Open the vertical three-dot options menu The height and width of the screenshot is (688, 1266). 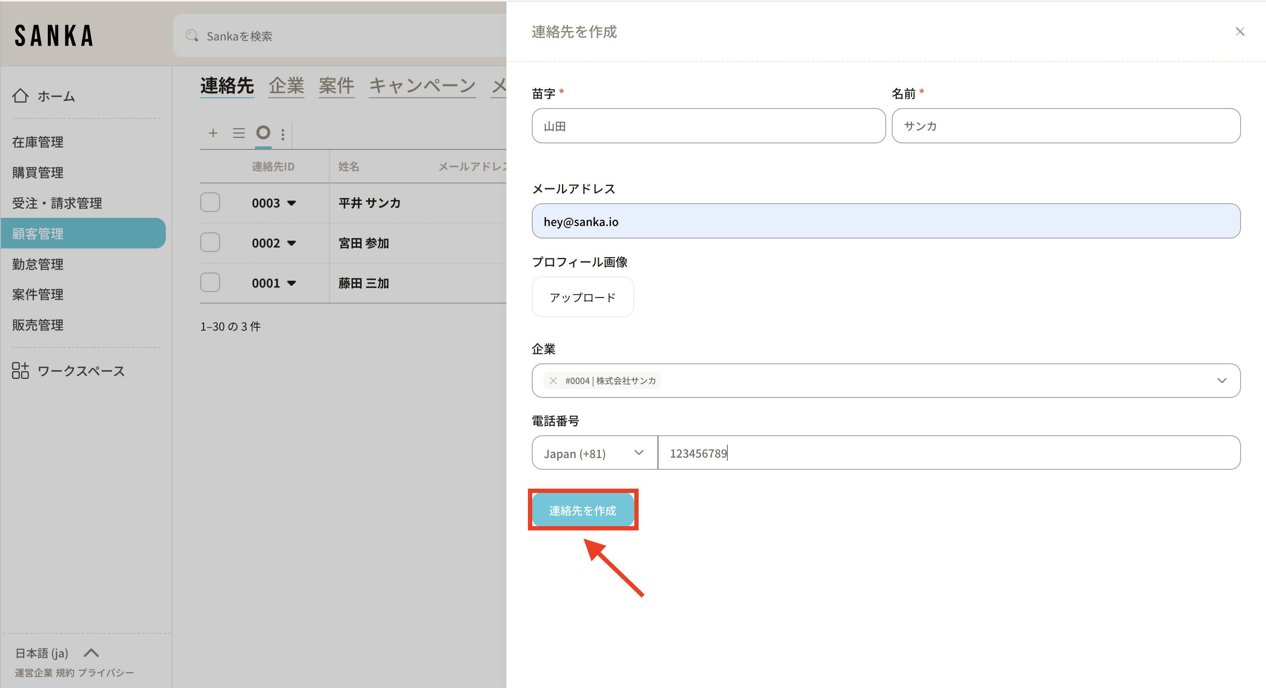tap(282, 134)
